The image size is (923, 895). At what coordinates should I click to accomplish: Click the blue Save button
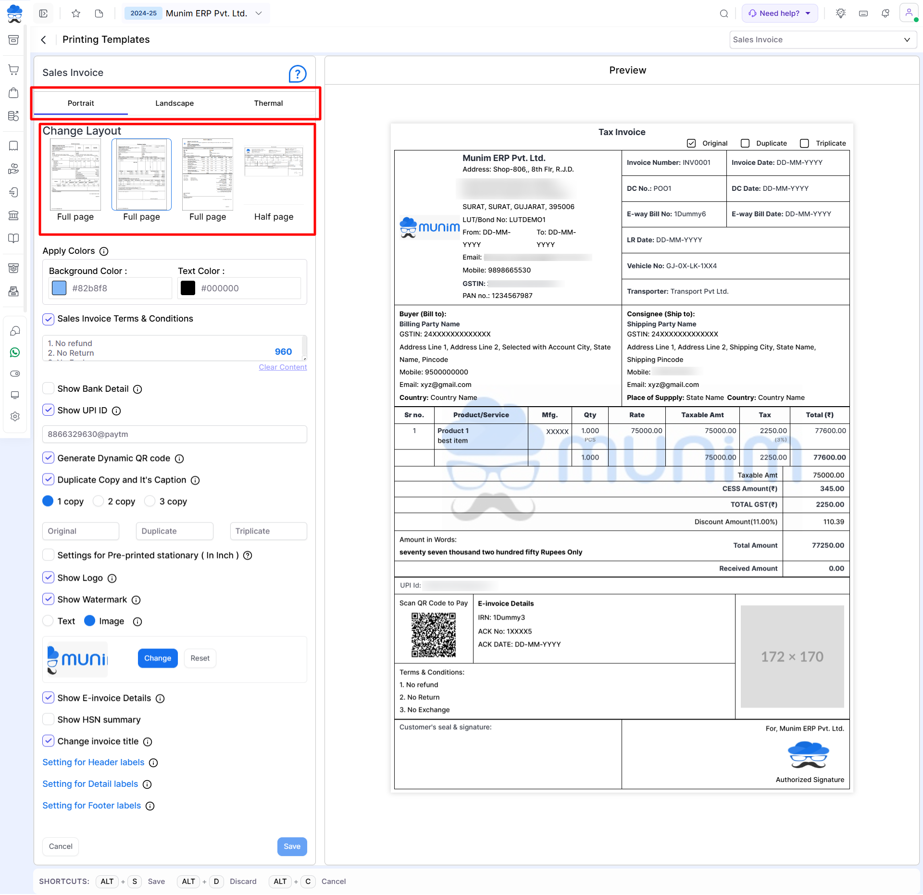pyautogui.click(x=292, y=847)
